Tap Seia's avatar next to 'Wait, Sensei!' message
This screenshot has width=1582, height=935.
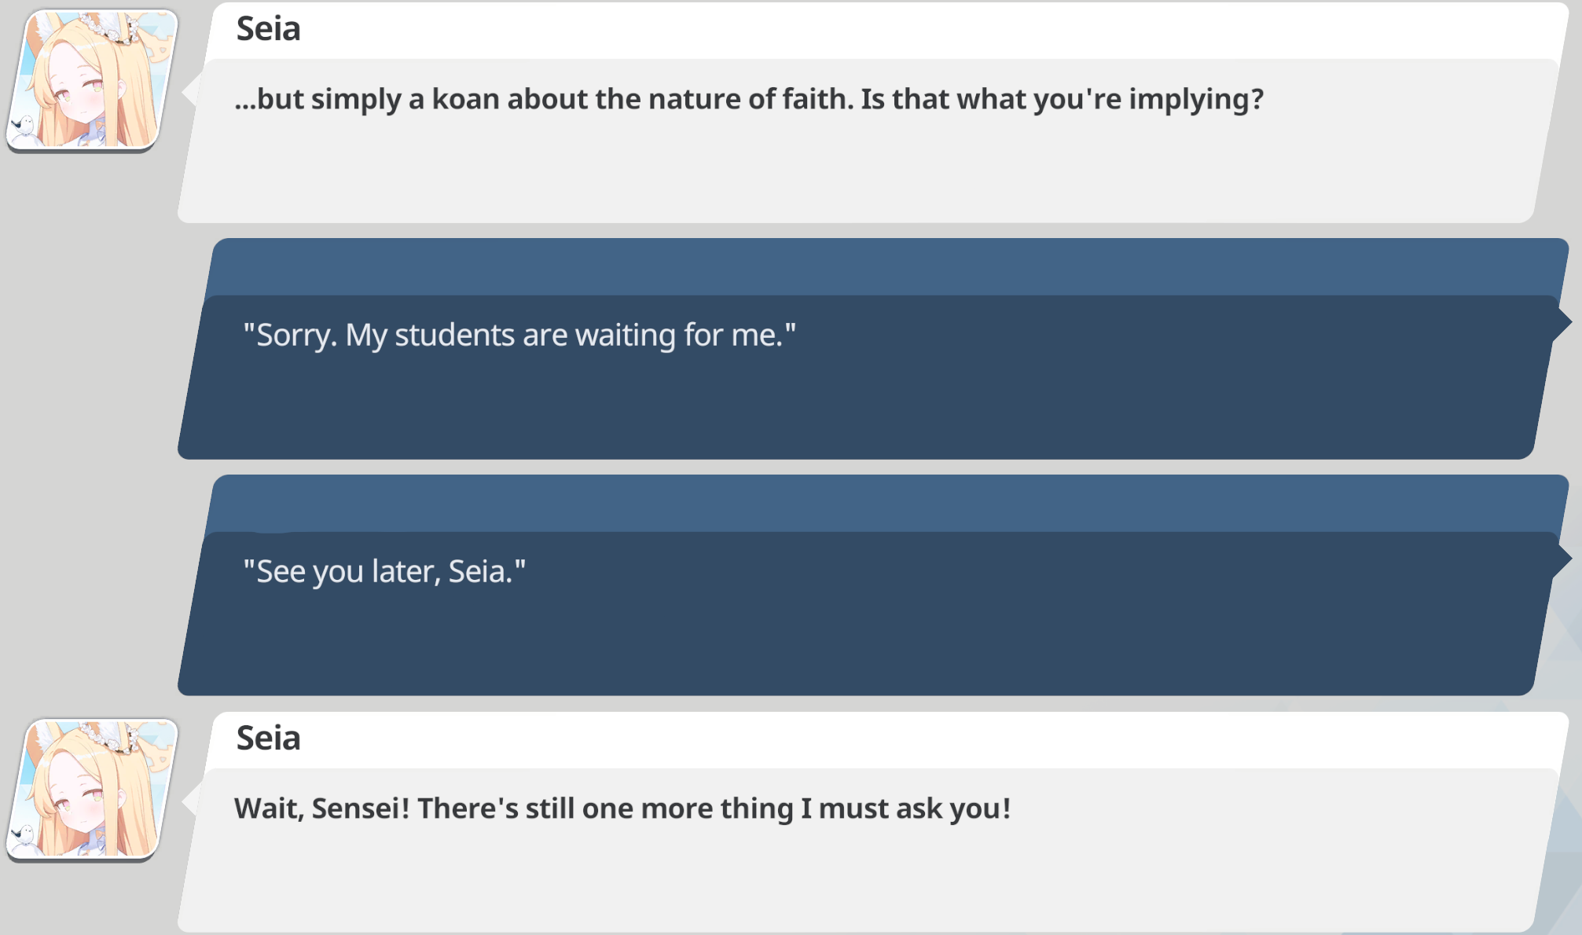92,790
